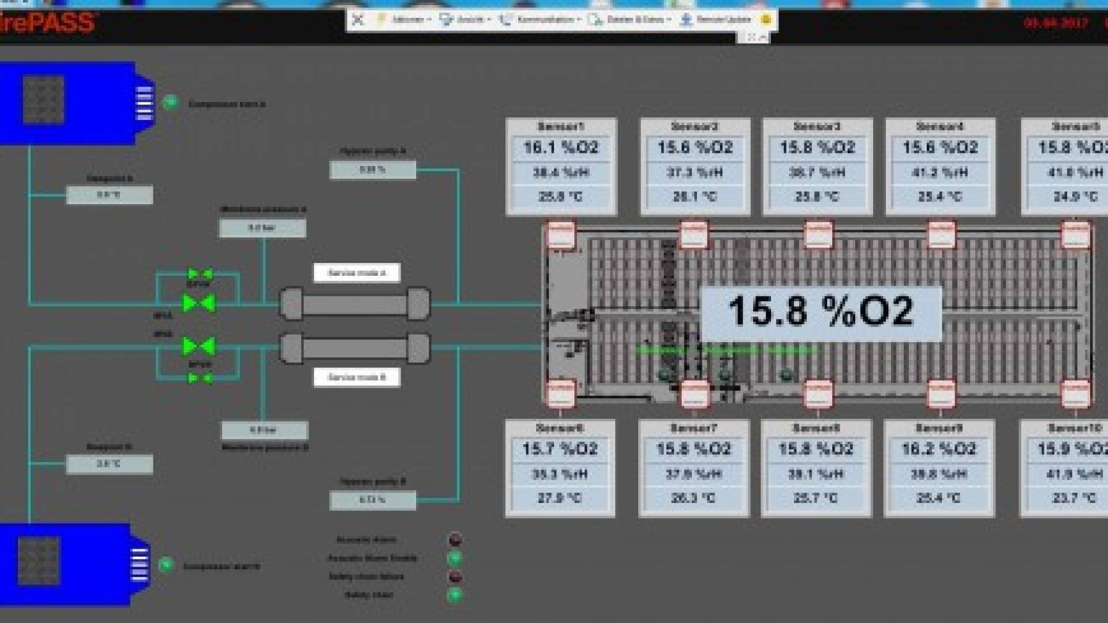Click large green valve on line B
This screenshot has width=1108, height=623.
[x=199, y=346]
